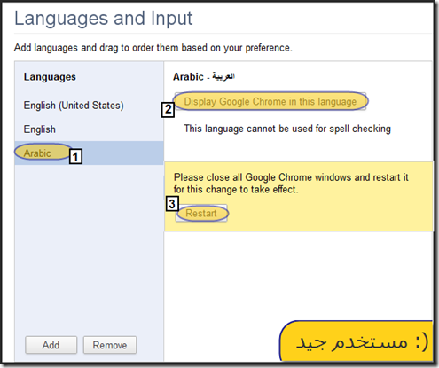Screen dimensions: 439x368
Task: Click Display Google Chrome in this language
Action: (x=270, y=101)
